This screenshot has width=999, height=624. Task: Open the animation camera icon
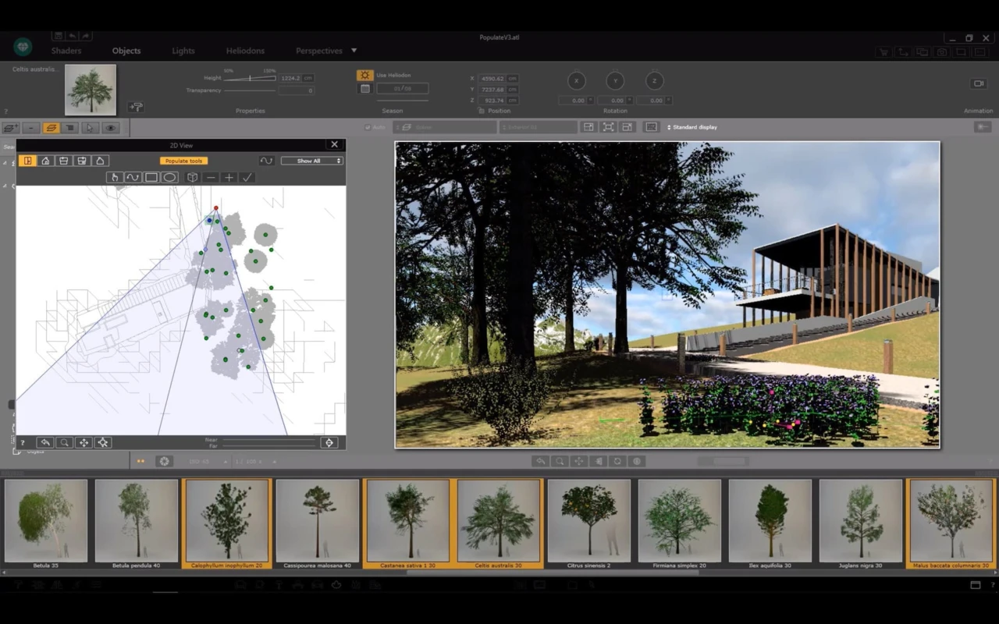(978, 83)
